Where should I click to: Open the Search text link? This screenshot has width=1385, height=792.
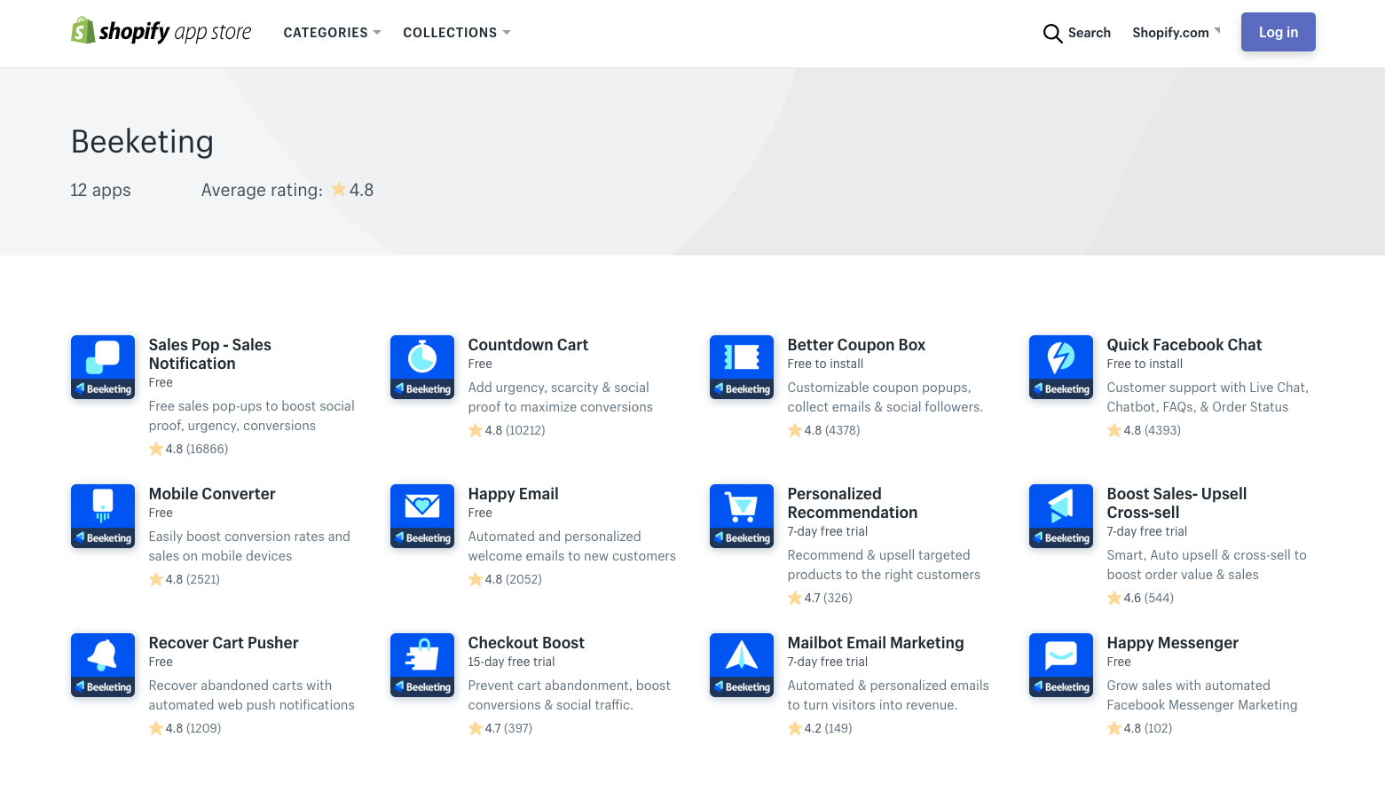tap(1090, 33)
